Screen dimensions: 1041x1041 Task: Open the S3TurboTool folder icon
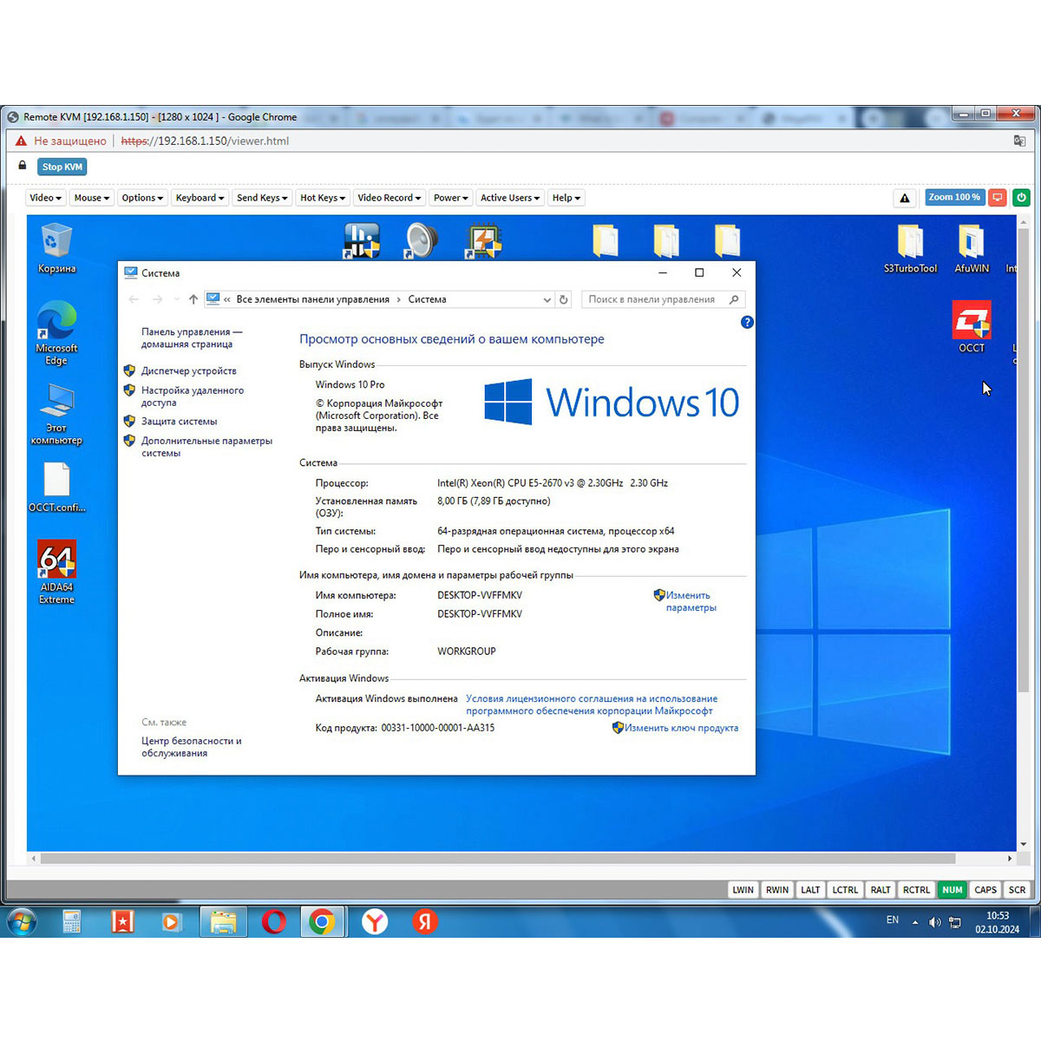(x=910, y=241)
